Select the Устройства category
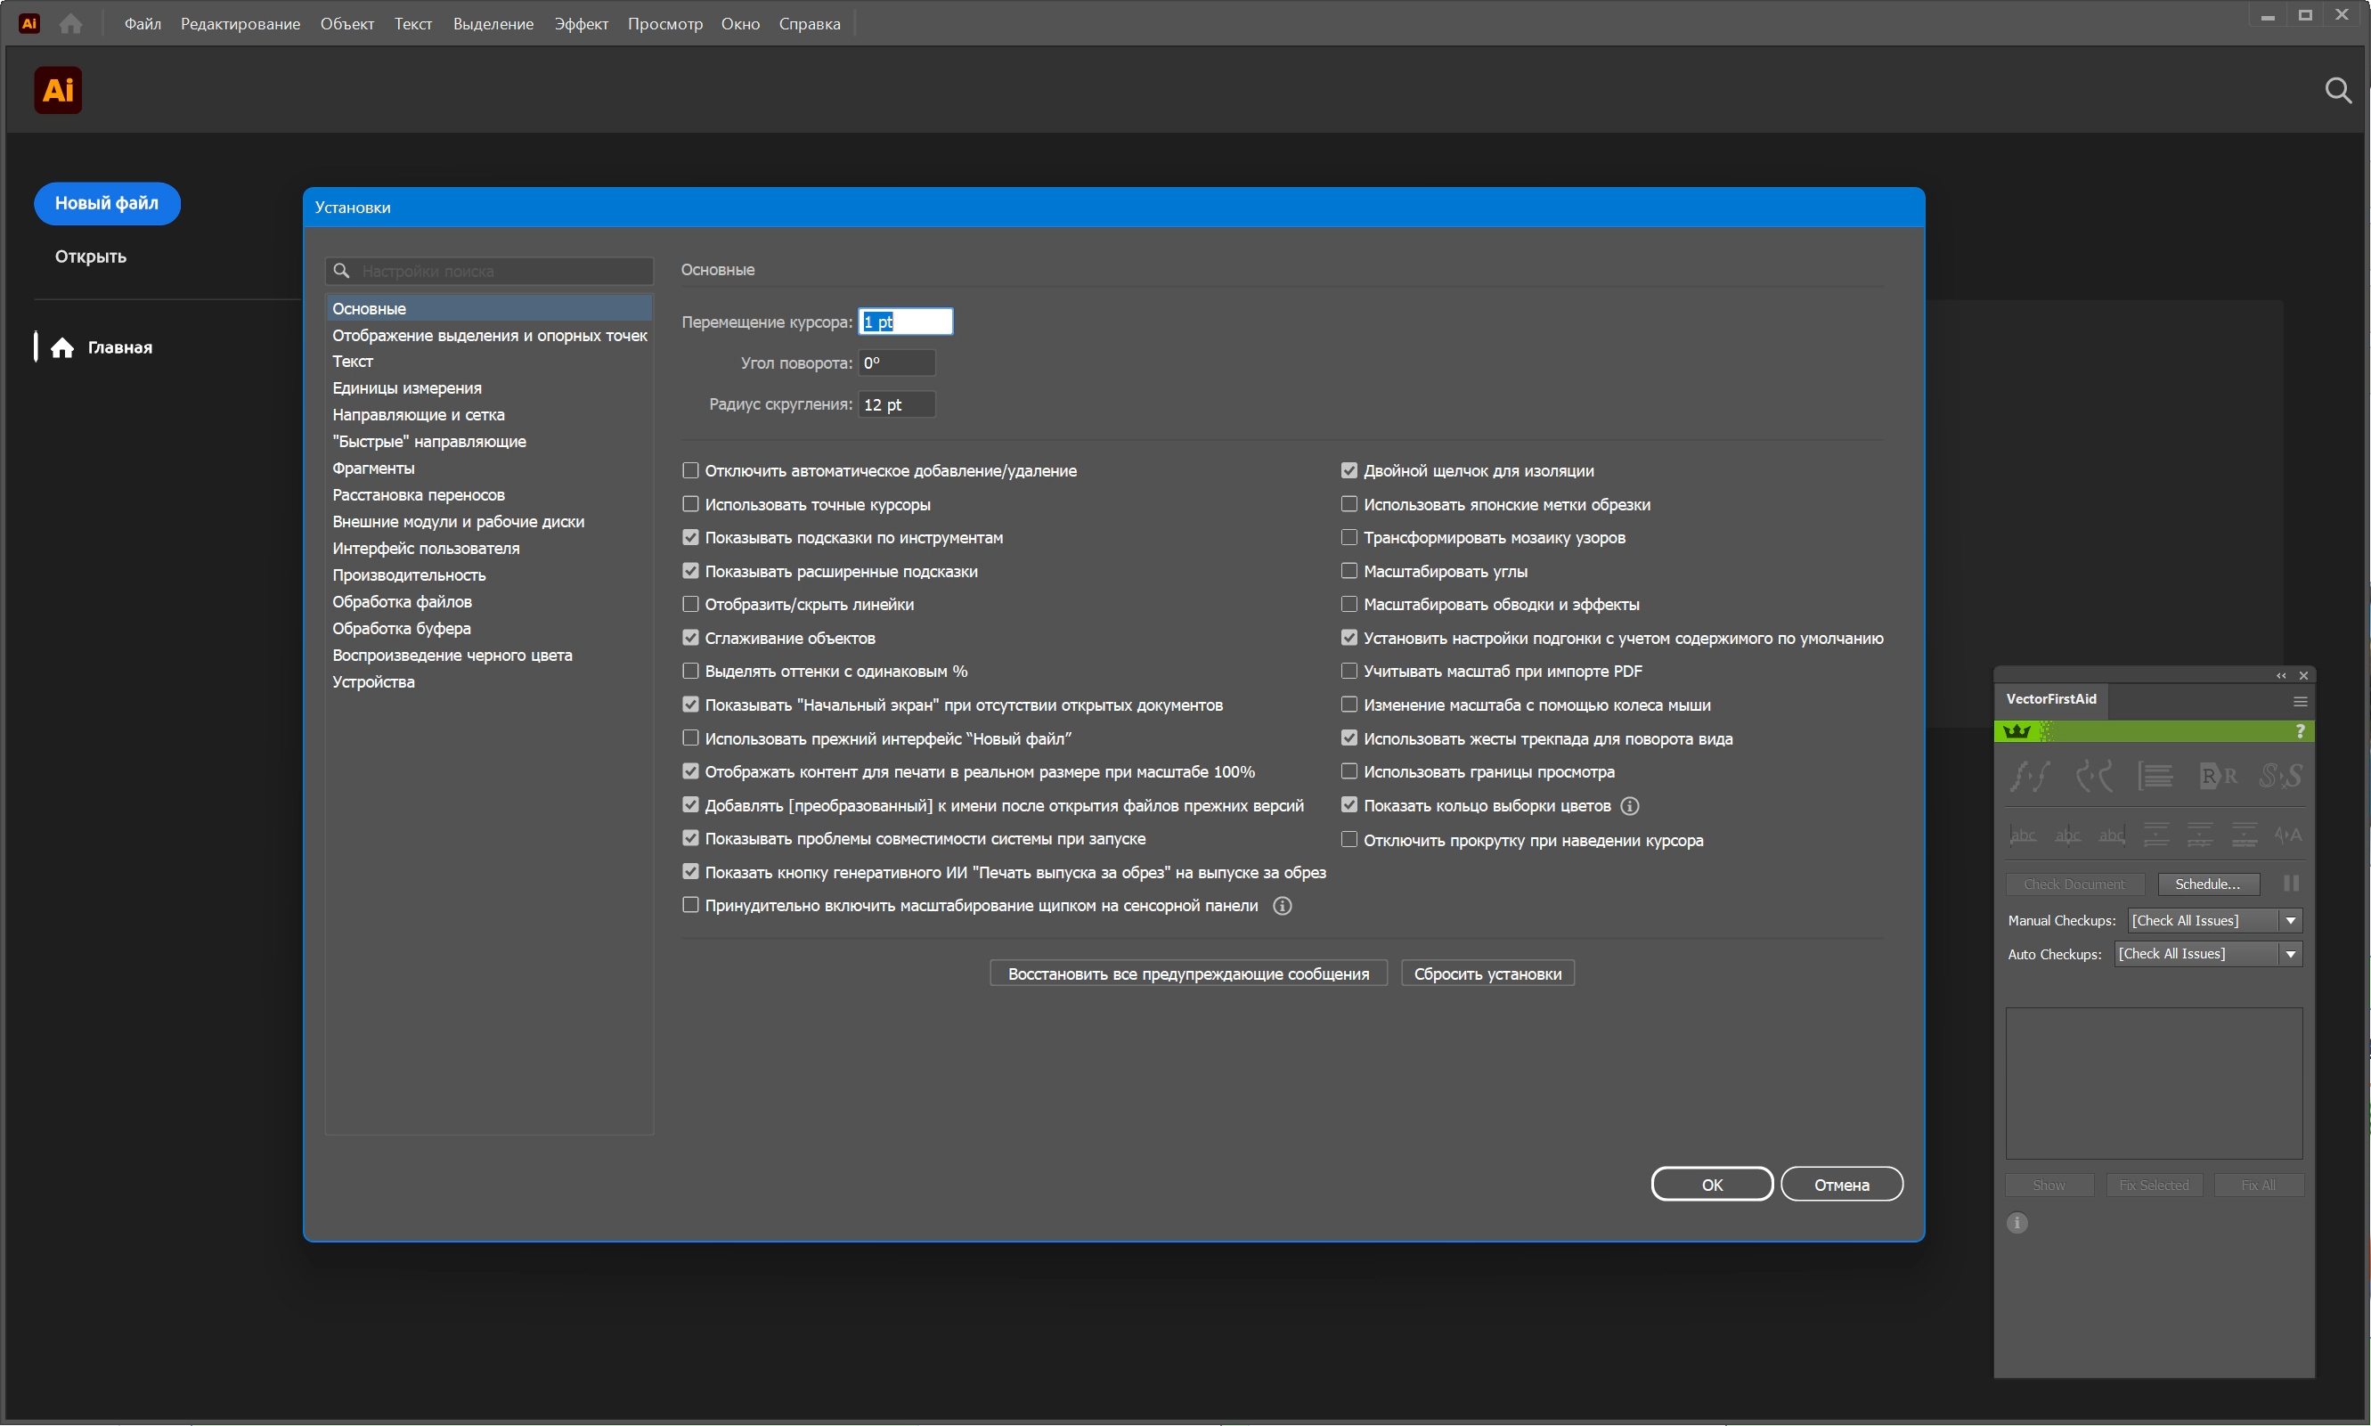This screenshot has width=2371, height=1426. tap(489, 682)
